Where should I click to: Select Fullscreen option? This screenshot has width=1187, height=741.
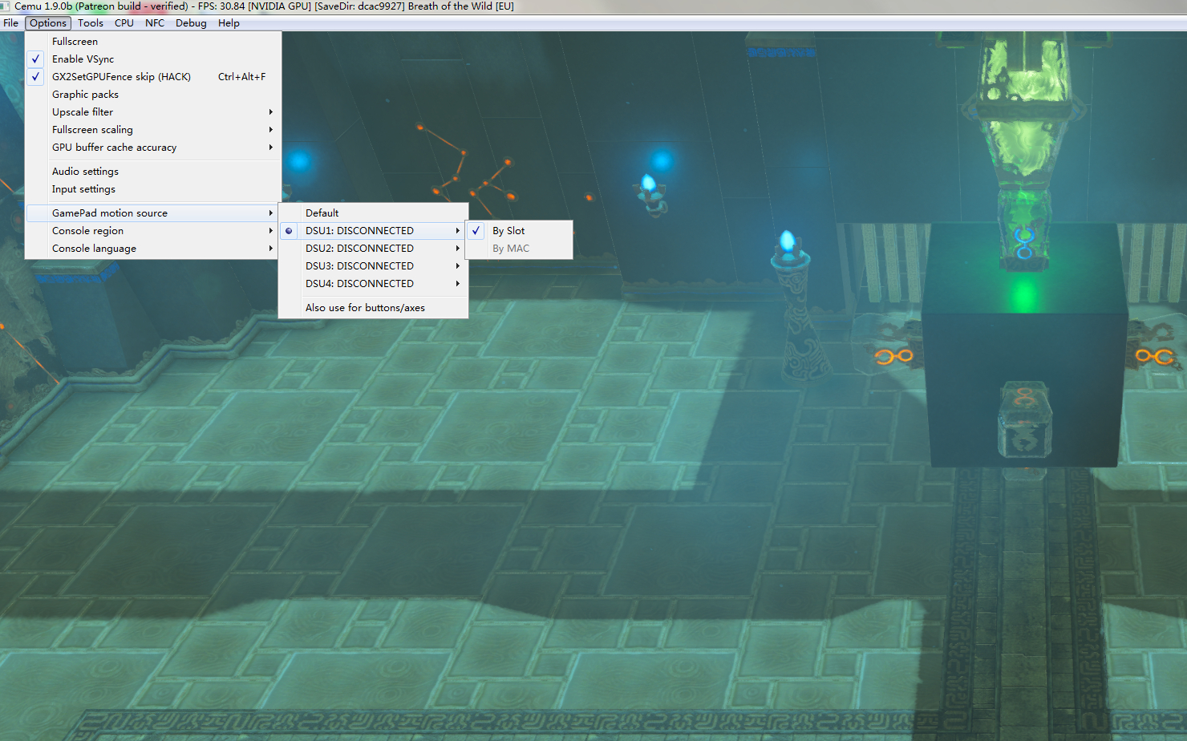point(153,42)
